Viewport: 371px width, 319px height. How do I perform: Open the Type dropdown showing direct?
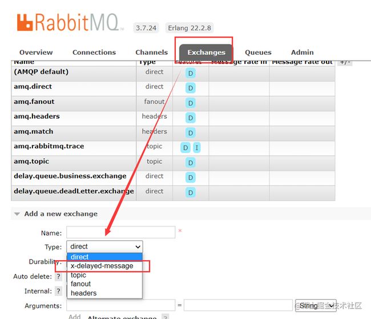tap(104, 247)
